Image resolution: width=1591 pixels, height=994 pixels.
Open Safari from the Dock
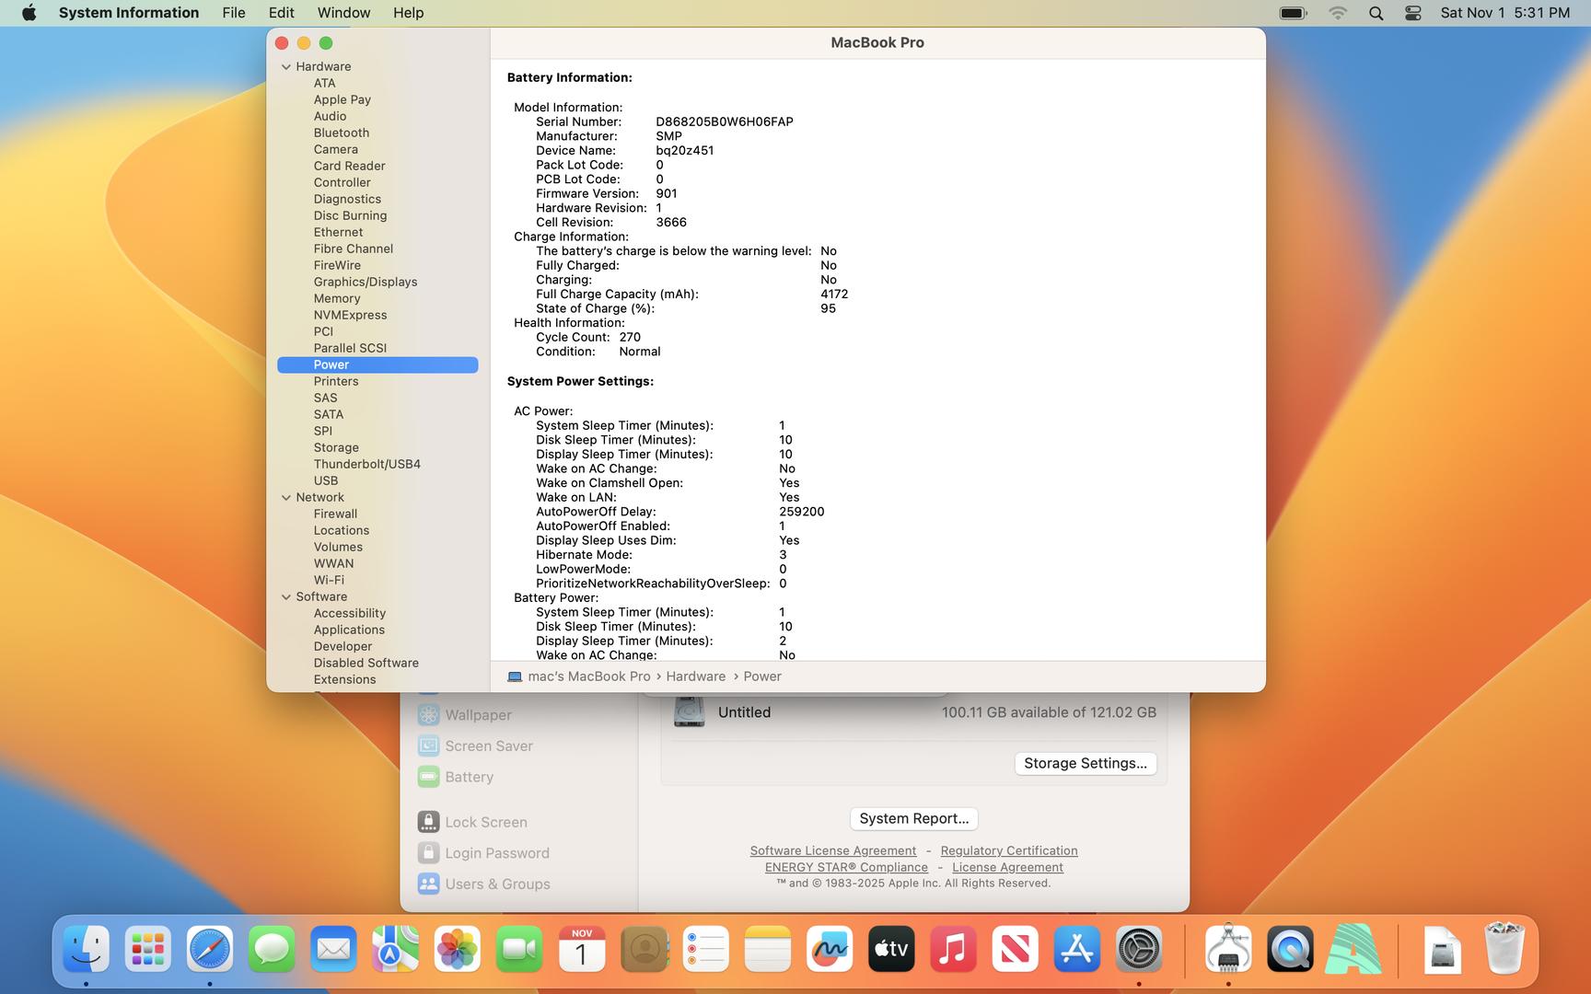click(210, 949)
